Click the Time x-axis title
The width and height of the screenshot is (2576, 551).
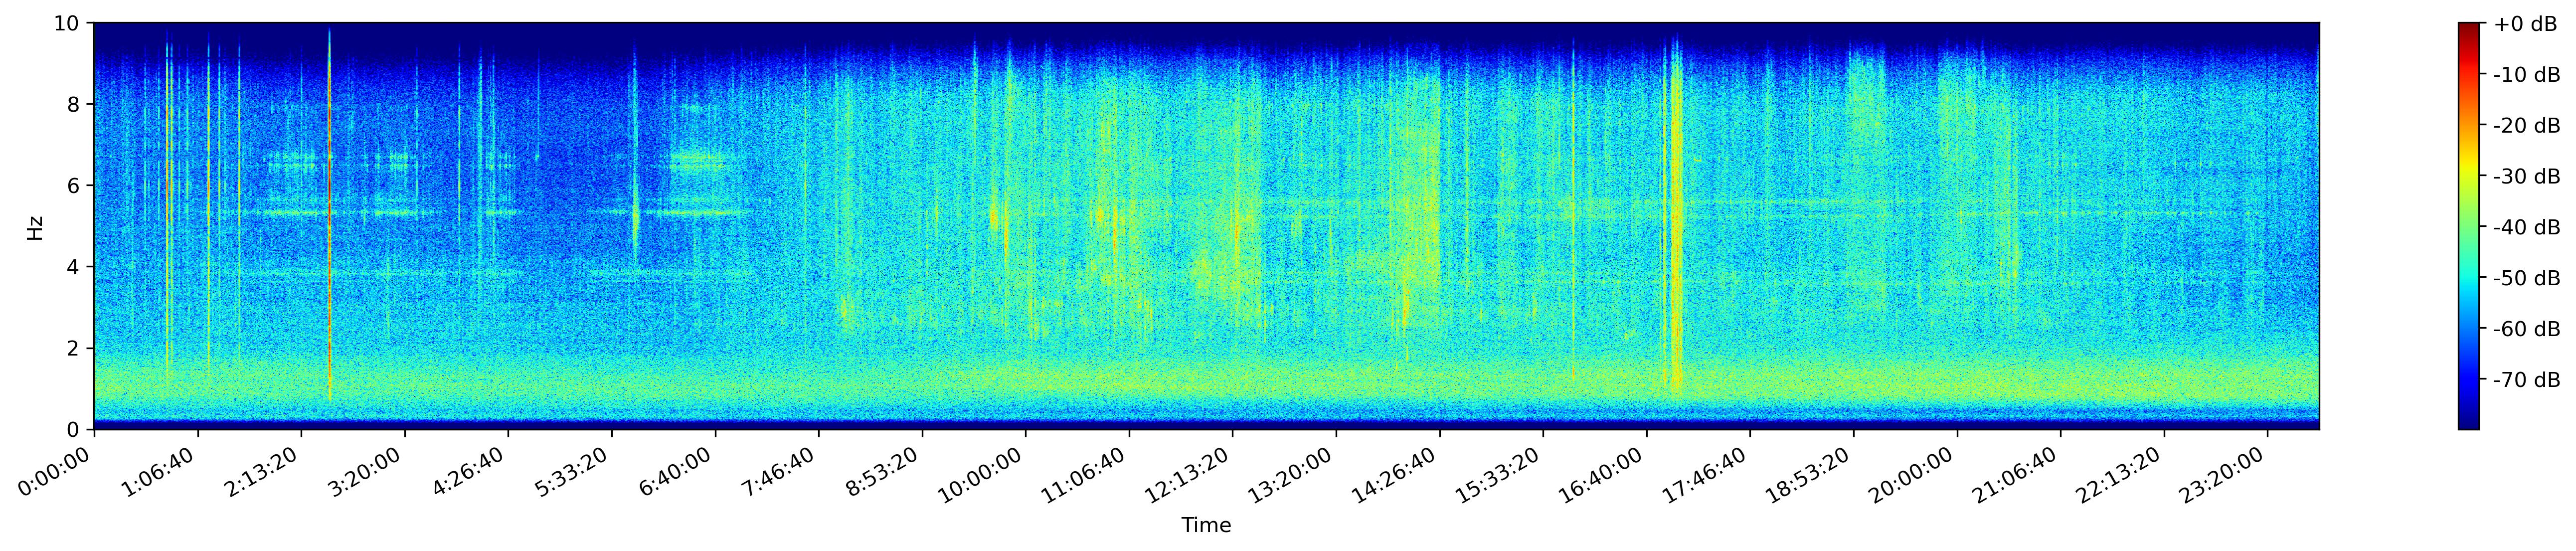[x=1206, y=526]
